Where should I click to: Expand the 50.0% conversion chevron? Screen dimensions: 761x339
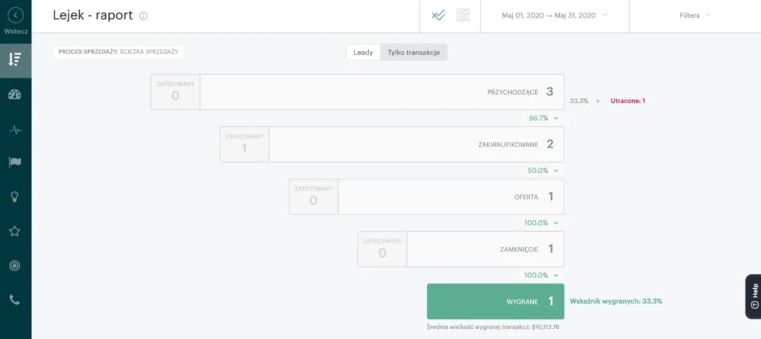556,171
